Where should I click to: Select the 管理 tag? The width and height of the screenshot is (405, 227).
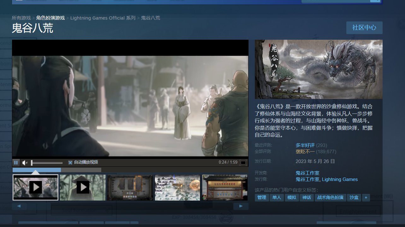262,198
